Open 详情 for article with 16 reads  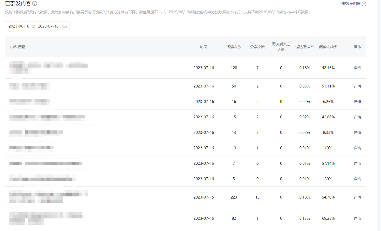point(357,102)
